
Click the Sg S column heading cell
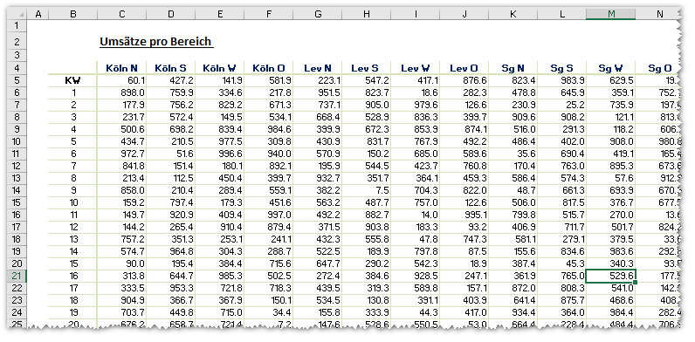click(x=562, y=68)
